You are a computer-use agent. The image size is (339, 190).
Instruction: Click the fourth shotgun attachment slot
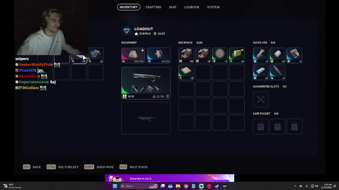(157, 89)
